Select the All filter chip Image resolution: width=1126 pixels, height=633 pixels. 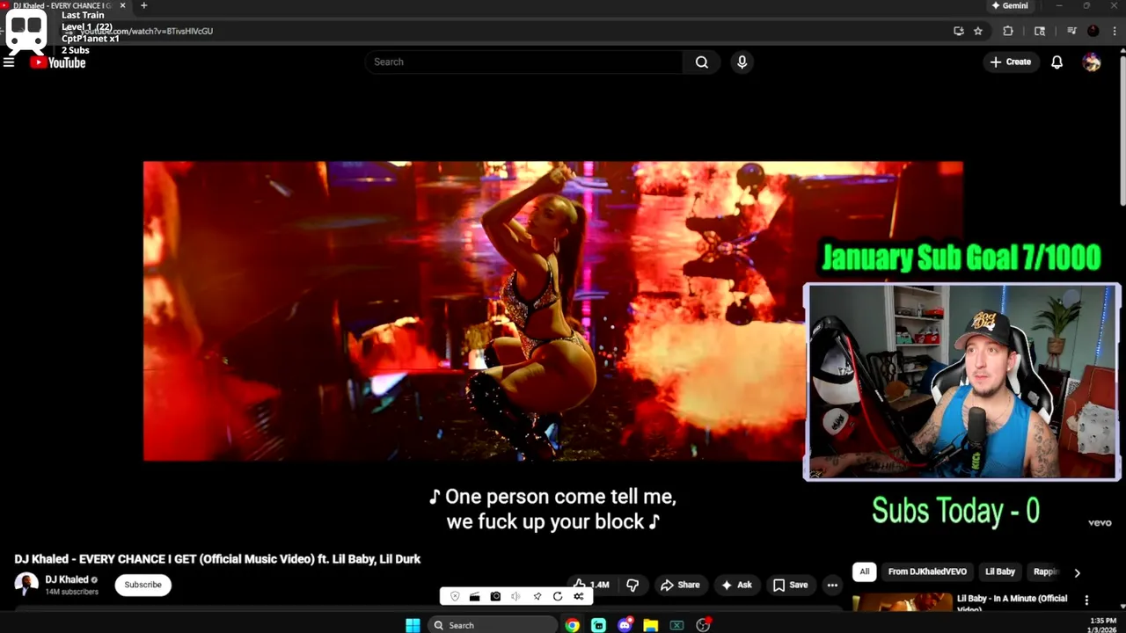864,571
